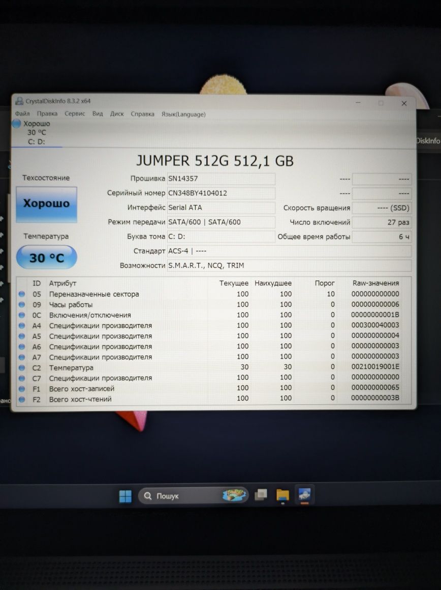Click the total working time value 6 ч
Screen dimensions: 441x590
(382, 237)
